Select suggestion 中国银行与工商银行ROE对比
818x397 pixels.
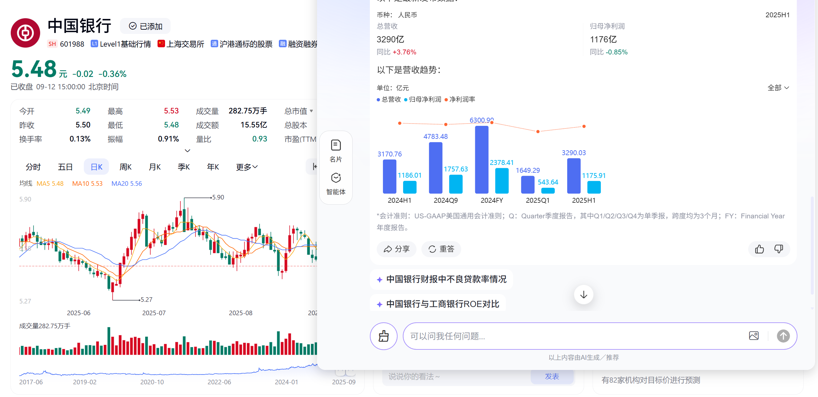coord(438,304)
